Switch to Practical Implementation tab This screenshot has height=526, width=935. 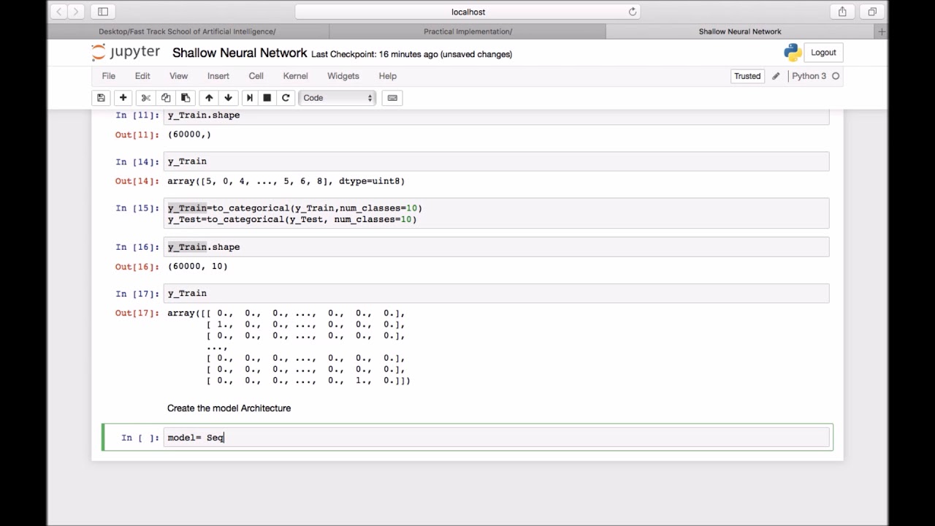point(467,31)
